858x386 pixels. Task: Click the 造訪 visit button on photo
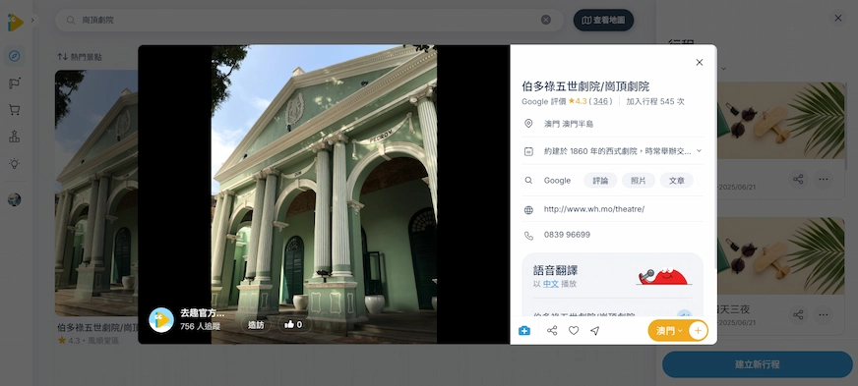coord(256,325)
